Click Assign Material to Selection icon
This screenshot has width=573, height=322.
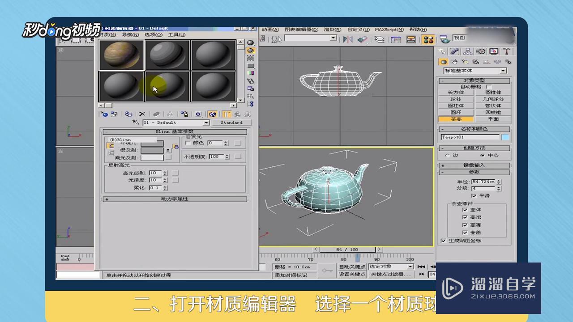click(128, 114)
